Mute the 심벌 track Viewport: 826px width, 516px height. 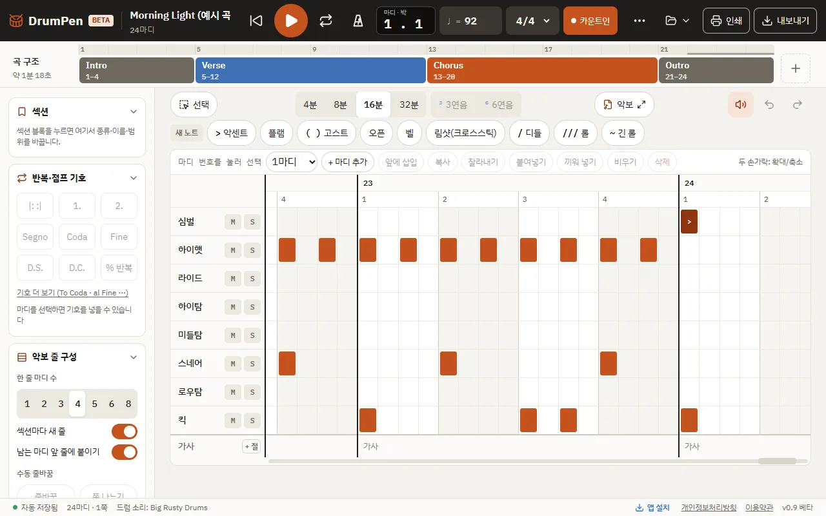tap(233, 222)
